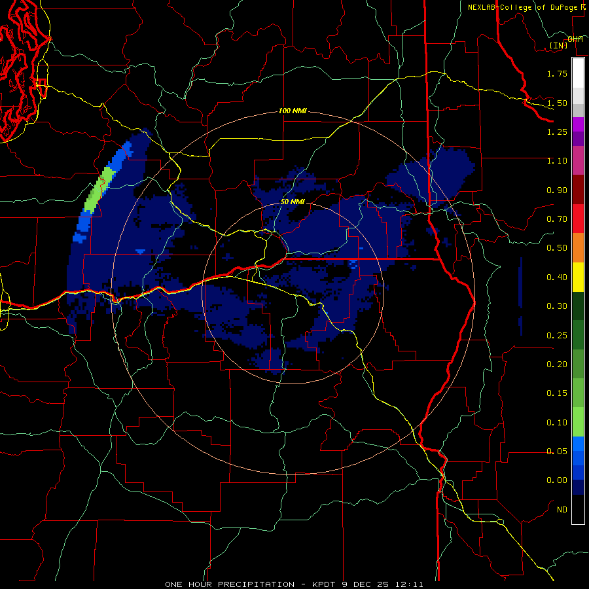Select the 0.40 legend value

pos(557,277)
